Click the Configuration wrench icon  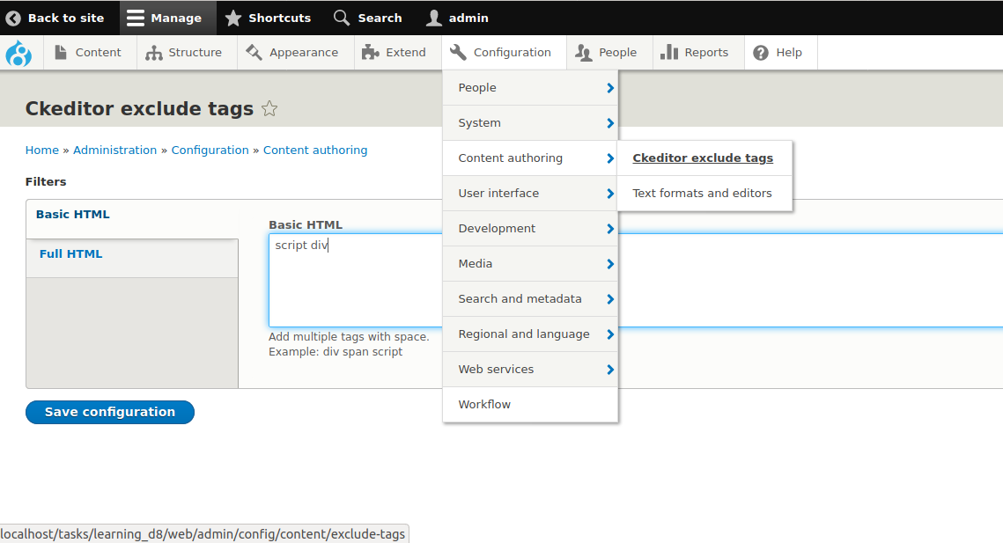[457, 52]
